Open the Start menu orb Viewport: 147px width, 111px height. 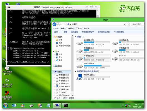coord(6,106)
